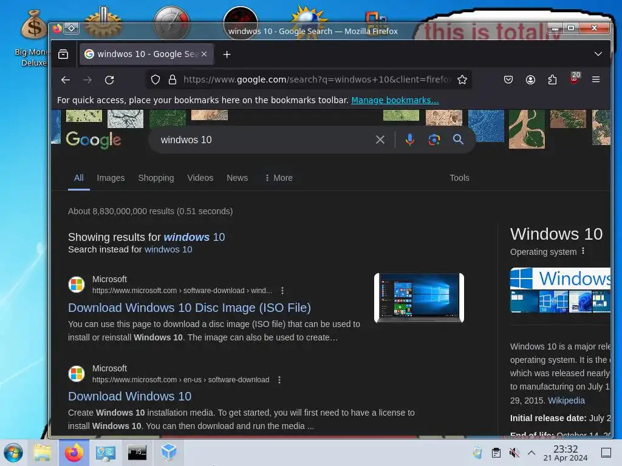
Task: Search instead for windwos 10
Action: 168,249
